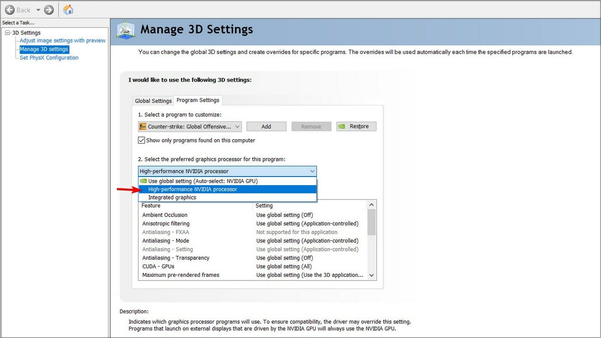Click Anisotropic filtering setting value
This screenshot has width=601, height=338.
tap(308, 224)
